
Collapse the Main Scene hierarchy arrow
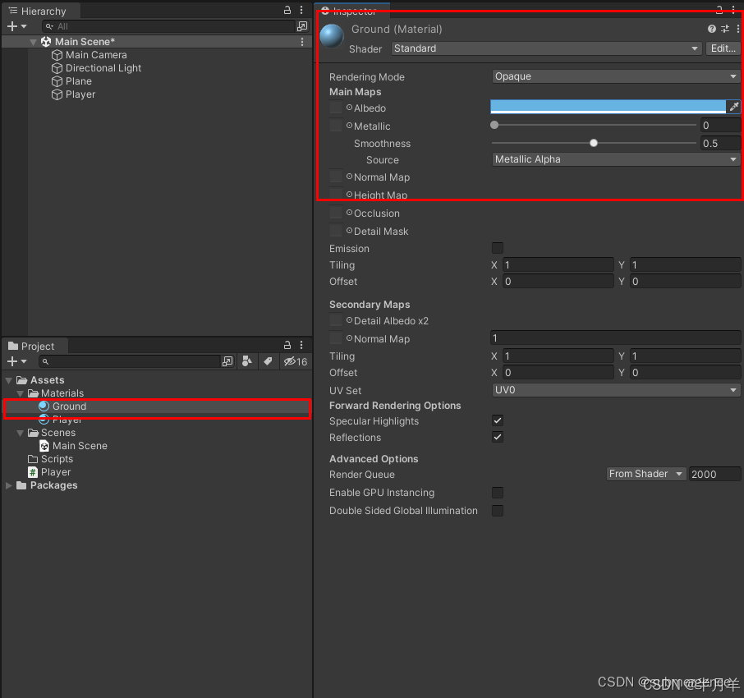(33, 42)
